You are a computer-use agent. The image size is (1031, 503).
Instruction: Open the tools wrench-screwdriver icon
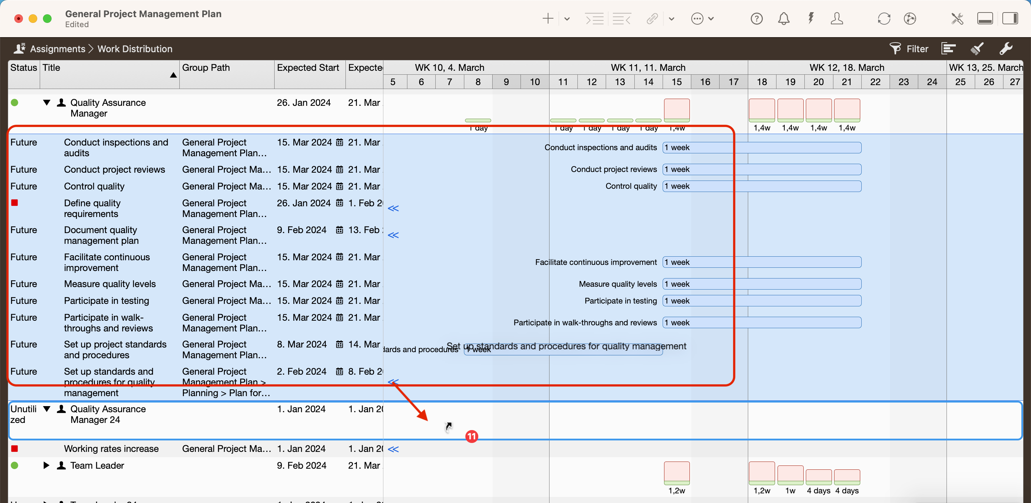pyautogui.click(x=957, y=19)
